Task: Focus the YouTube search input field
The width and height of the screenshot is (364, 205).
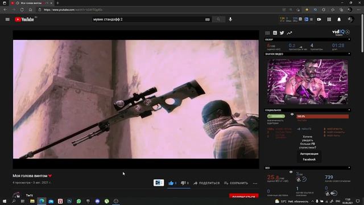Action: [x=148, y=19]
